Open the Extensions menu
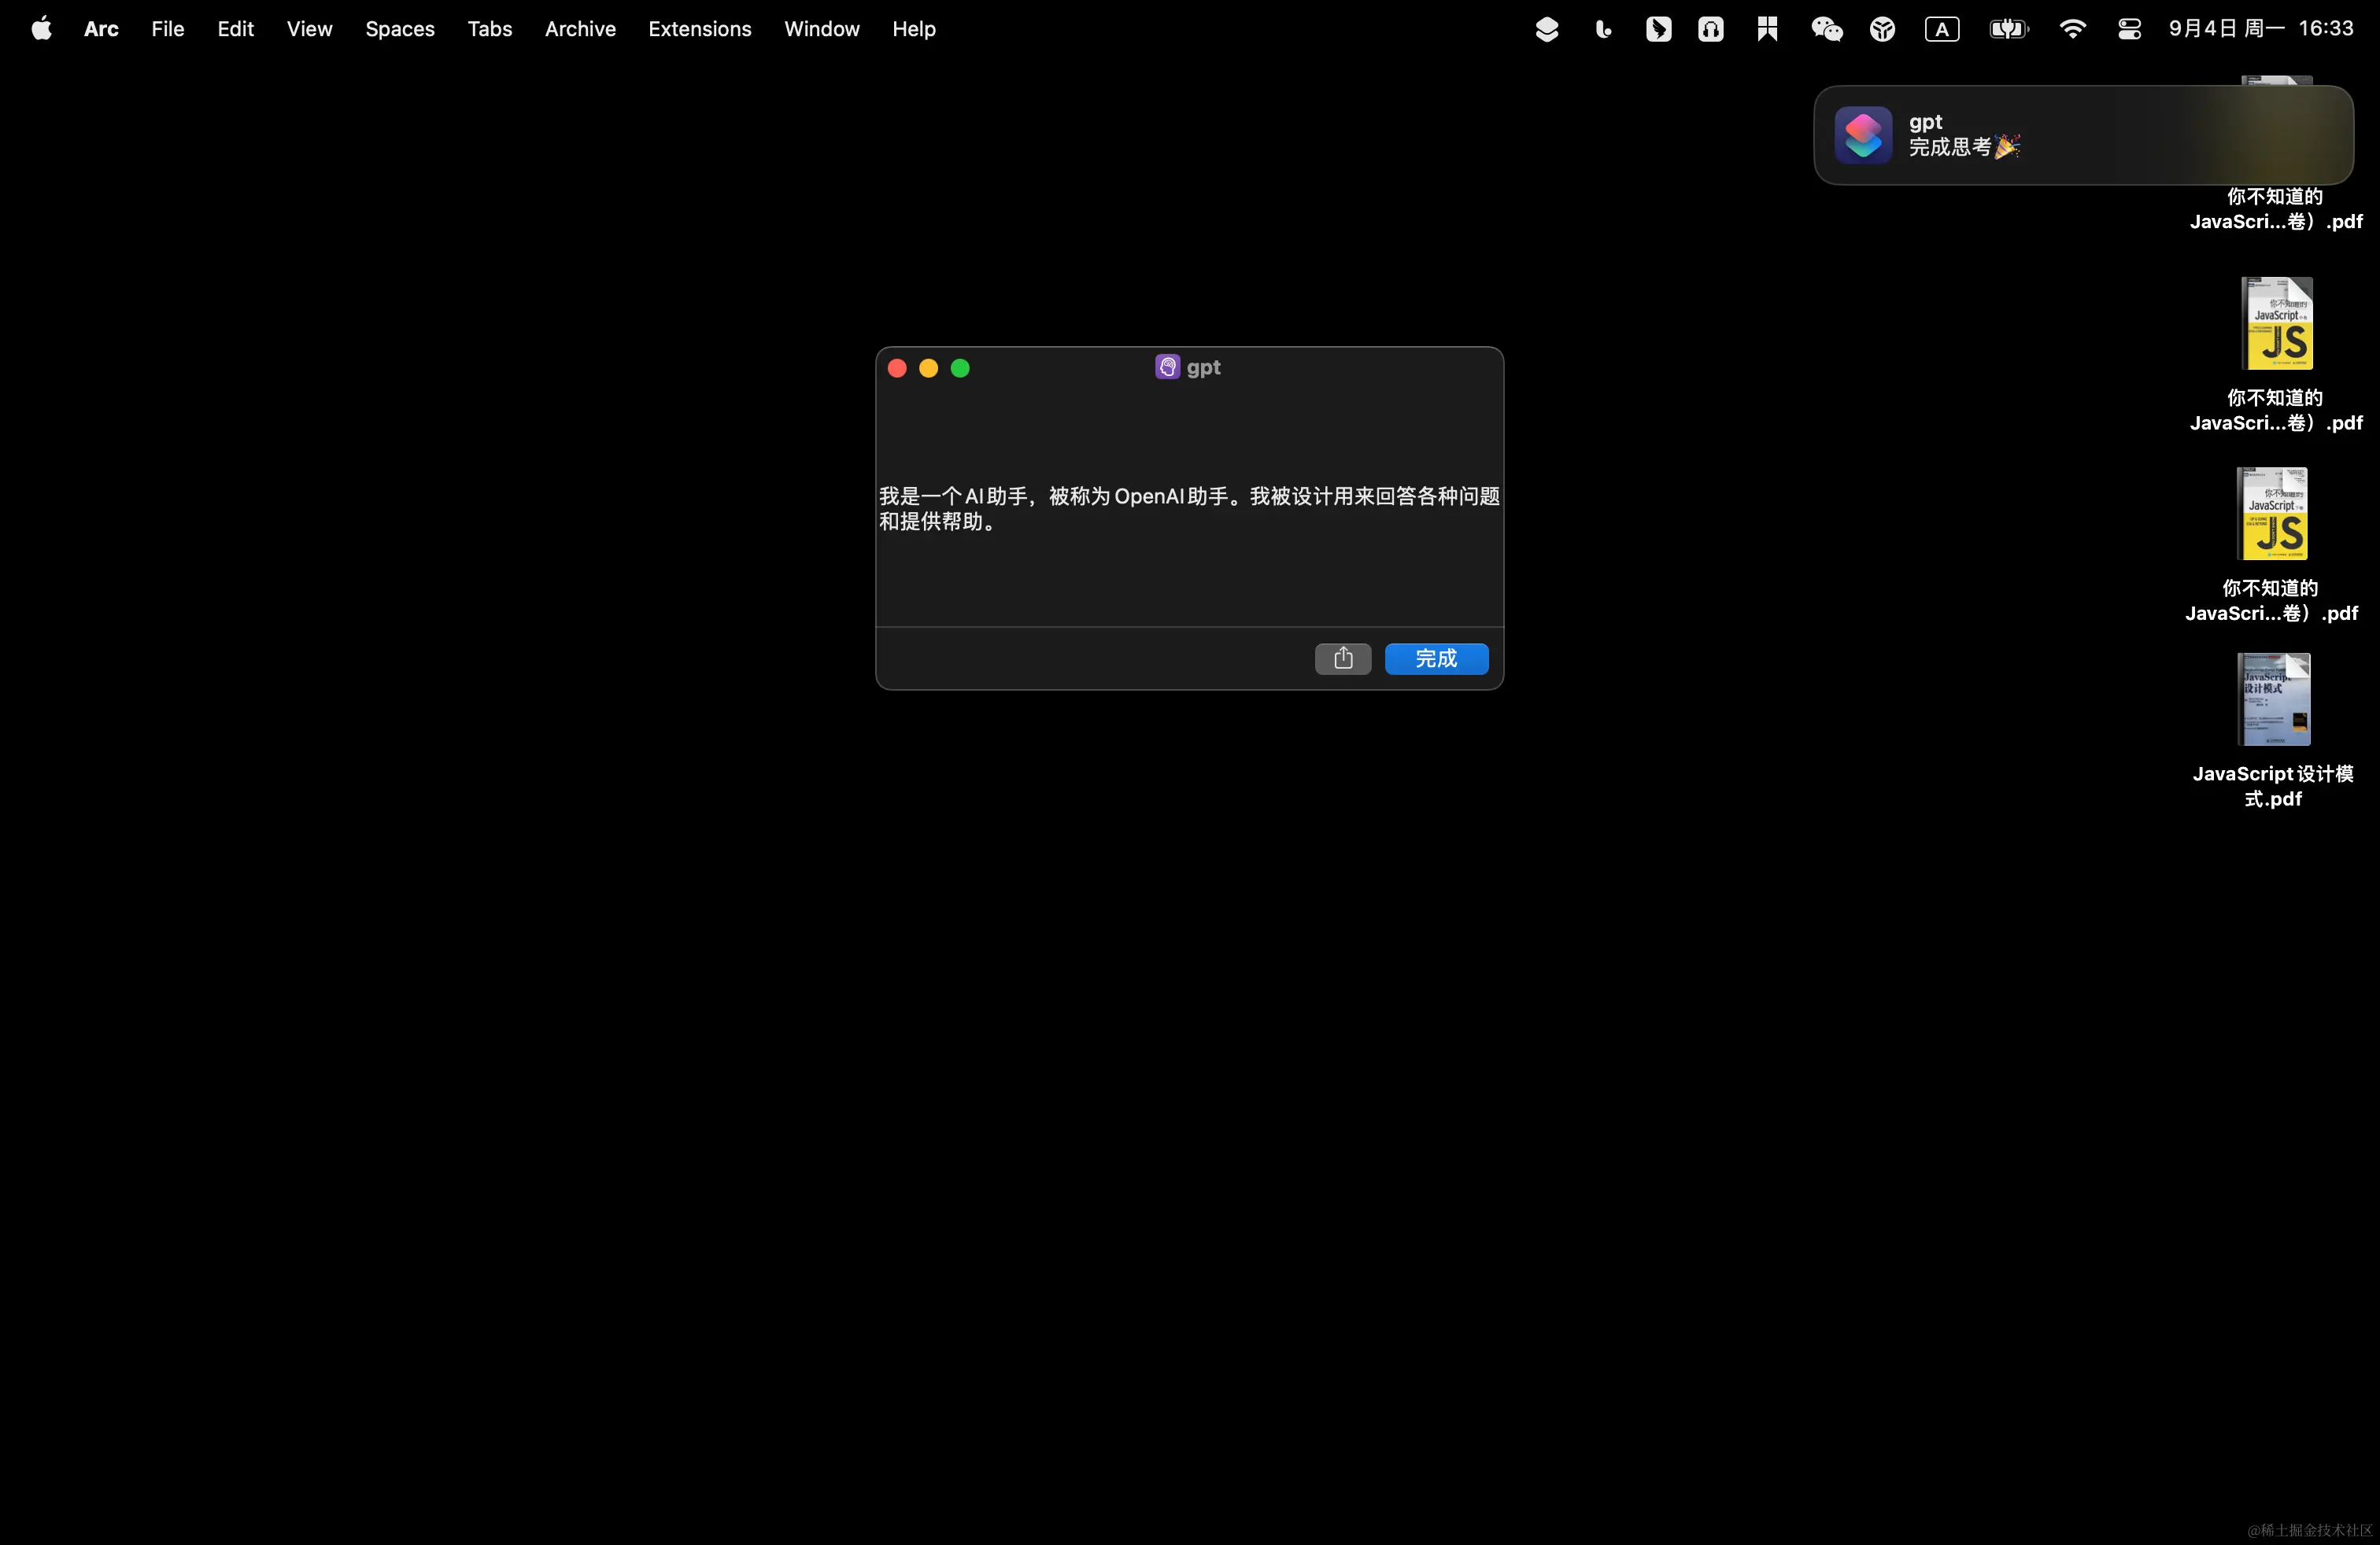The height and width of the screenshot is (1545, 2380). click(x=699, y=29)
